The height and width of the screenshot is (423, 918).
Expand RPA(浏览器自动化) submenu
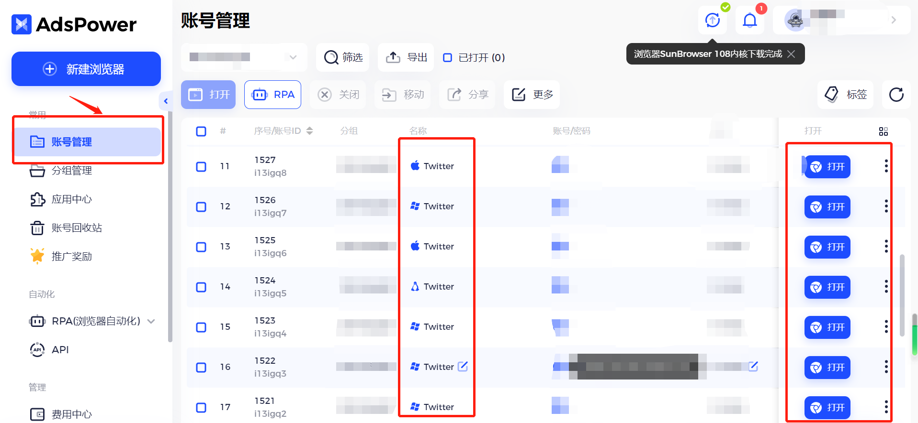[x=151, y=321]
